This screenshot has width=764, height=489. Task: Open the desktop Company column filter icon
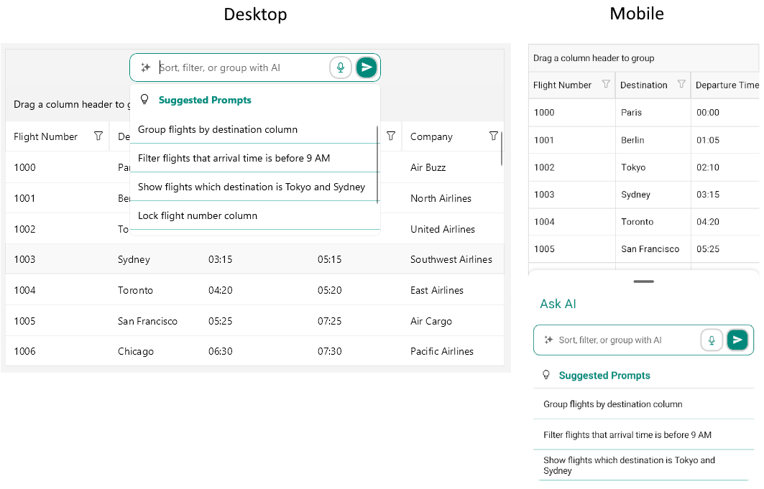[x=493, y=136]
